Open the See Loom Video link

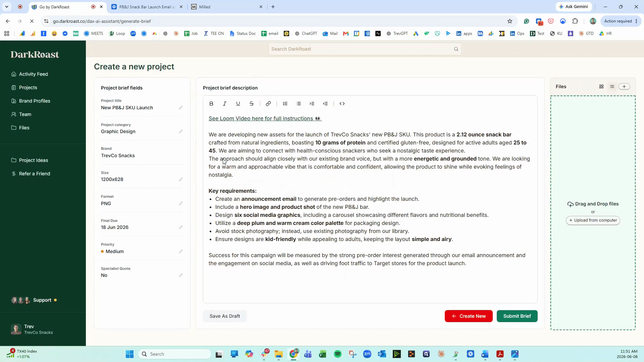point(265,118)
